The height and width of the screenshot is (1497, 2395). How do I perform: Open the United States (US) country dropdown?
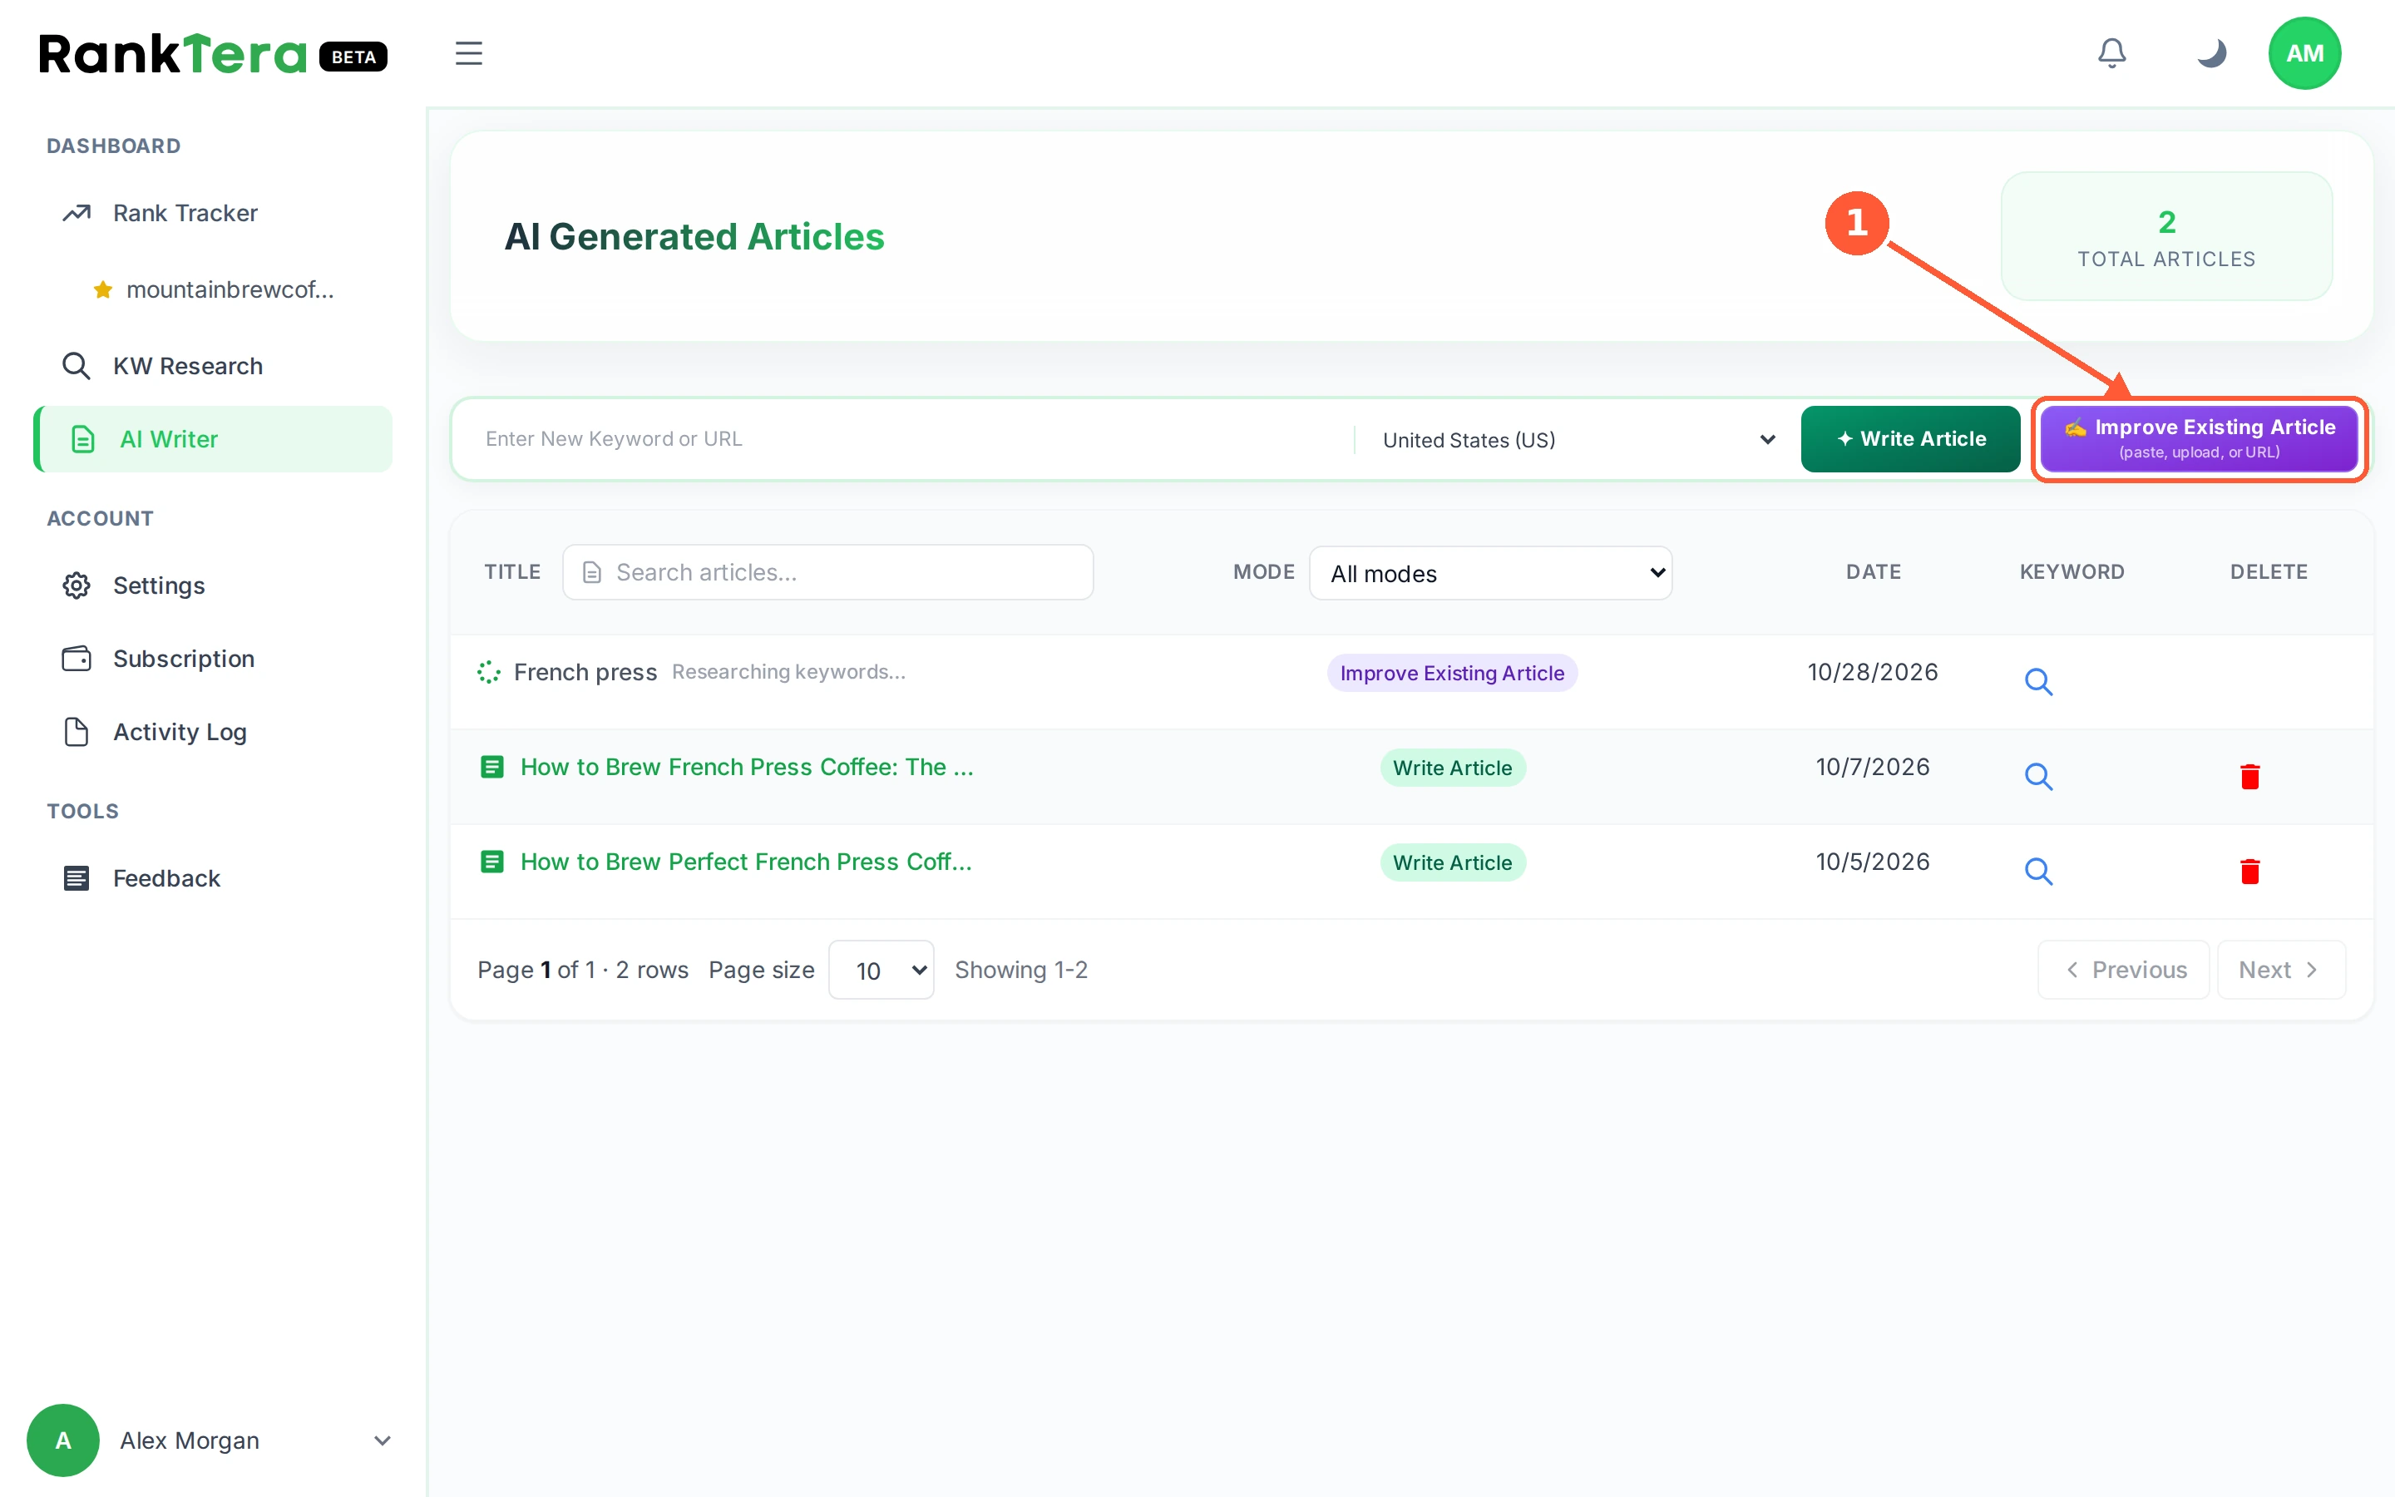pyautogui.click(x=1578, y=440)
